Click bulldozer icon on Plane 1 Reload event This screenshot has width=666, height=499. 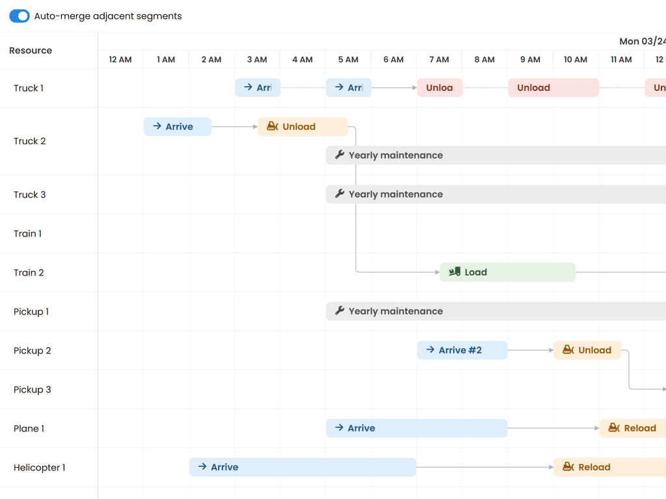614,428
